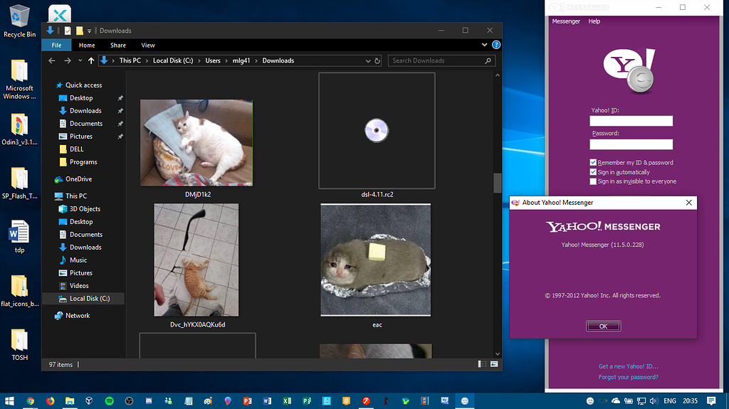Image resolution: width=729 pixels, height=409 pixels.
Task: Open the Recycle Bin desktop icon
Action: [x=19, y=21]
